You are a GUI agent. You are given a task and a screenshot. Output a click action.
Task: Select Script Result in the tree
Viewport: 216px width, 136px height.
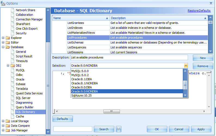24,56
